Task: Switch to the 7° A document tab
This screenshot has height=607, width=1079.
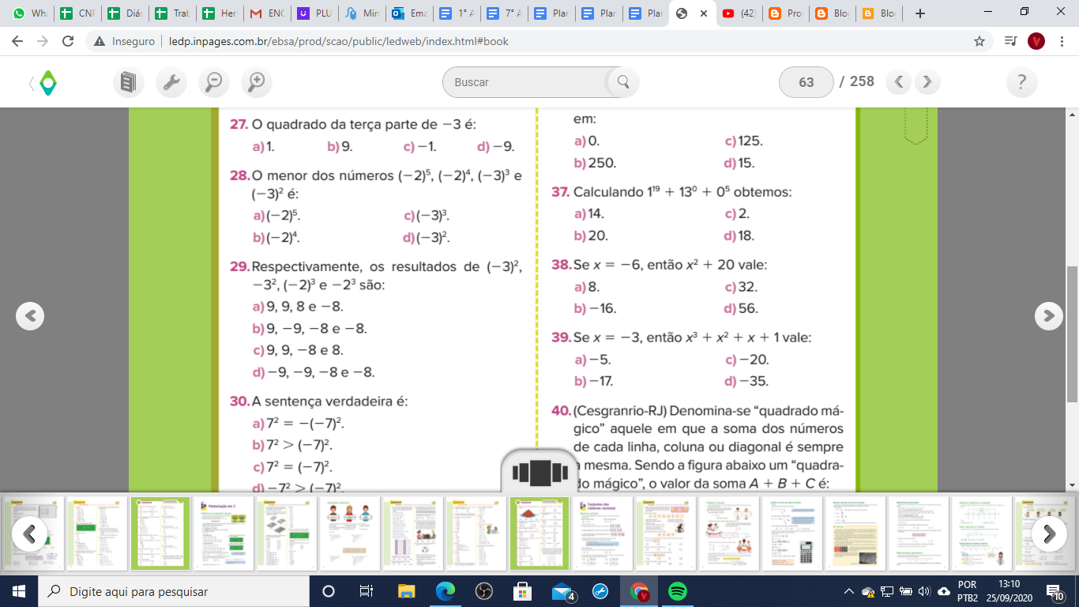Action: click(504, 13)
